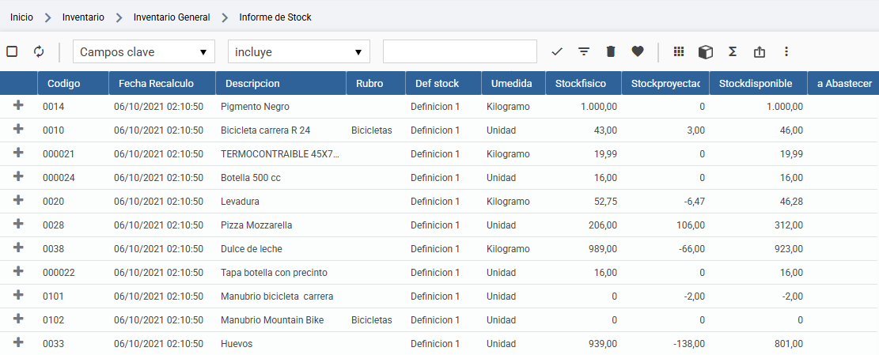
Task: Click the refresh icon in the toolbar
Action: [39, 51]
